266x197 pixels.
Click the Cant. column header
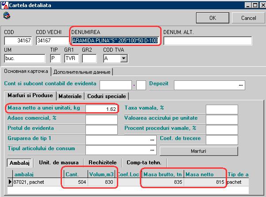tap(76, 174)
